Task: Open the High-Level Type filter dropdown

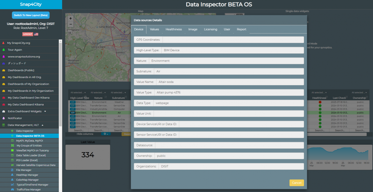Action: [x=78, y=92]
